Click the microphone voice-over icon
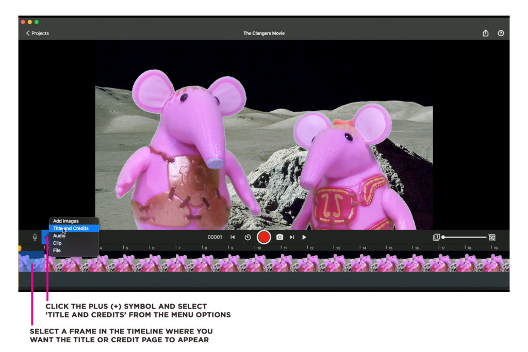Screen dimensions: 528x352 (x=35, y=237)
